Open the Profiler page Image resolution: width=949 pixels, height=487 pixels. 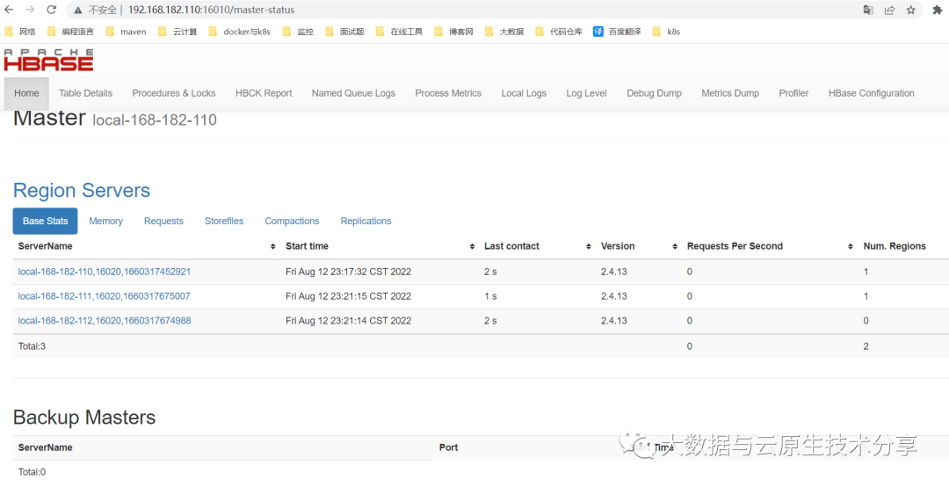tap(793, 93)
